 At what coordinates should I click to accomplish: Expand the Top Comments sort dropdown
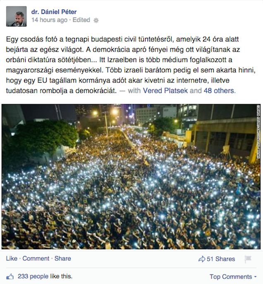point(233,277)
